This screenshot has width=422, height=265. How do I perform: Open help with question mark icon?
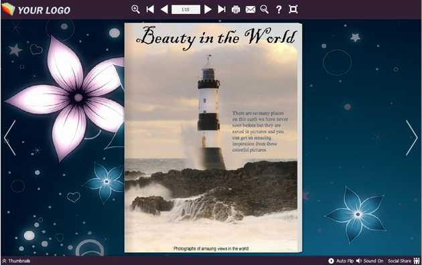tap(279, 9)
